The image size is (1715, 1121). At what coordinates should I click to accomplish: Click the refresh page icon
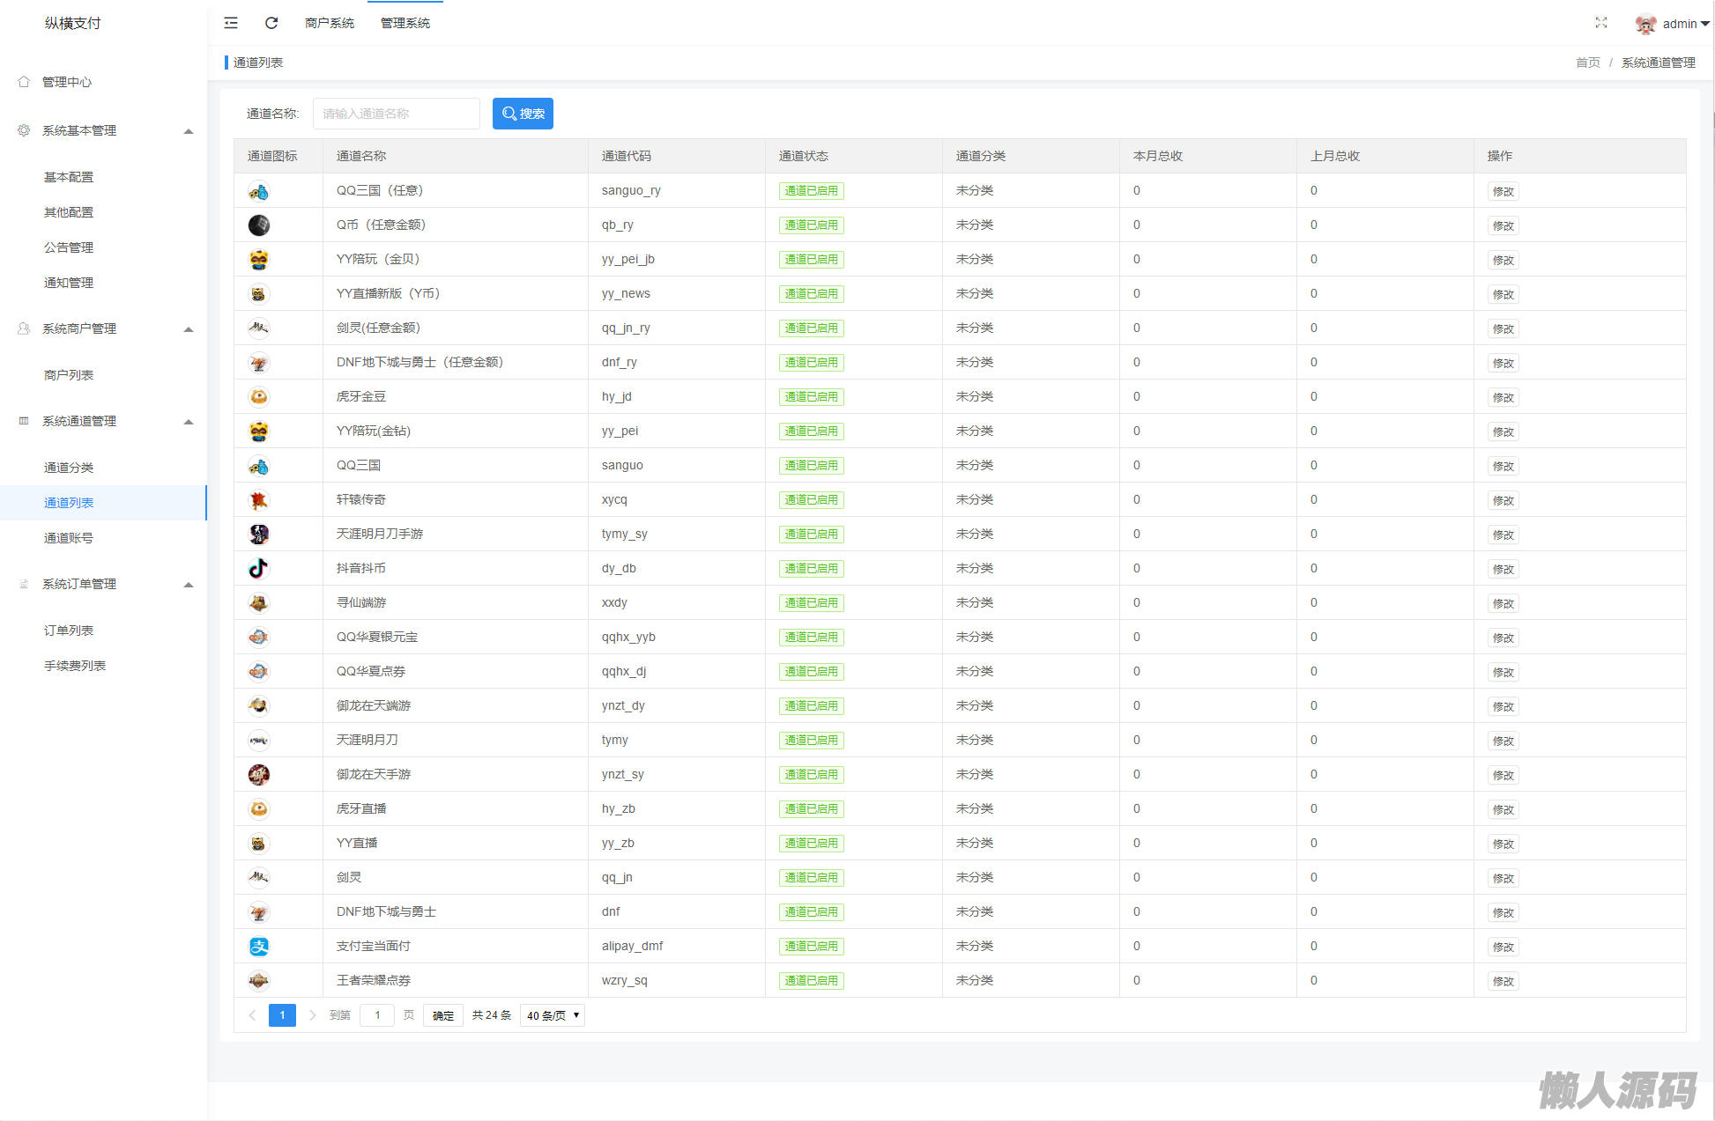click(271, 23)
